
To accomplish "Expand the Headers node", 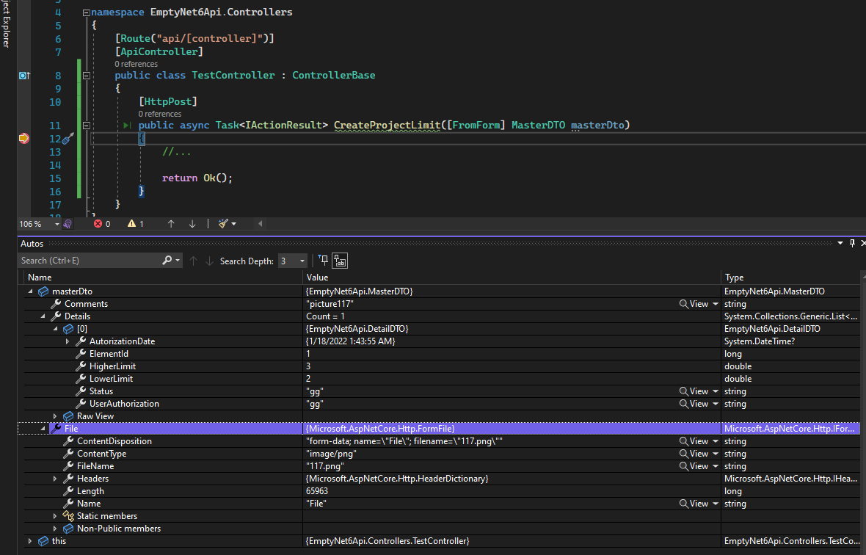I will (55, 479).
